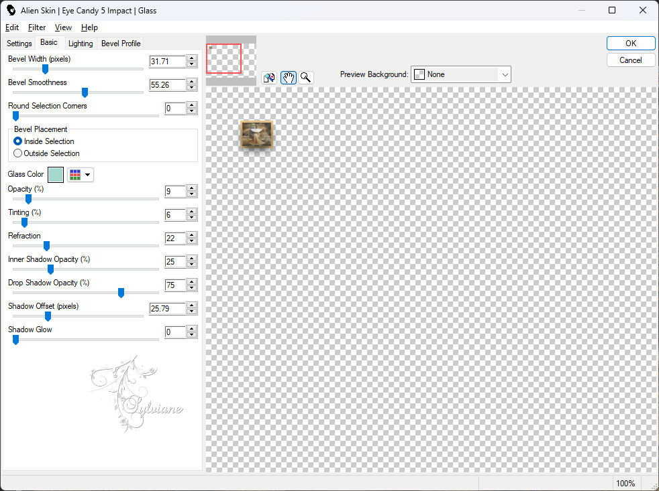The height and width of the screenshot is (491, 659).
Task: Expand the glass color palette dropdown arrow
Action: tap(87, 175)
